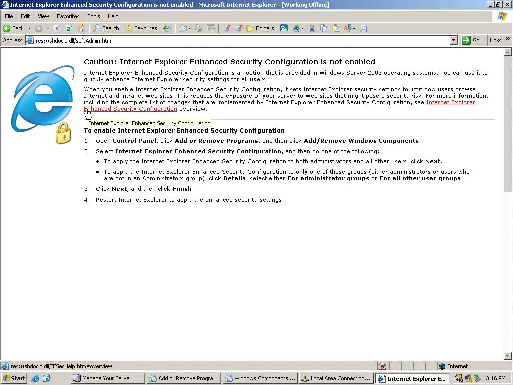Image resolution: width=513 pixels, height=385 pixels.
Task: Open the File menu
Action: [x=9, y=16]
